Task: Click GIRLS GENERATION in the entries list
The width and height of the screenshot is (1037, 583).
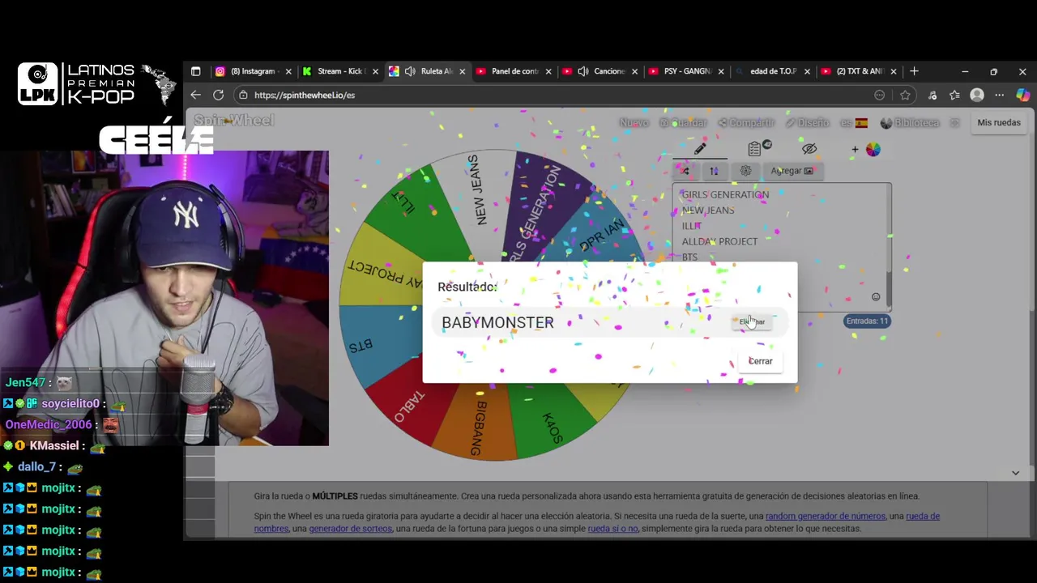Action: pos(725,194)
